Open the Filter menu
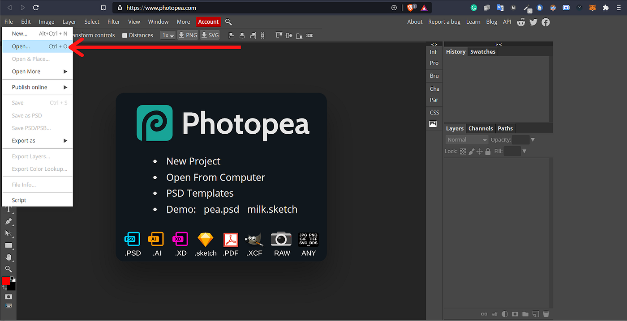 (114, 22)
